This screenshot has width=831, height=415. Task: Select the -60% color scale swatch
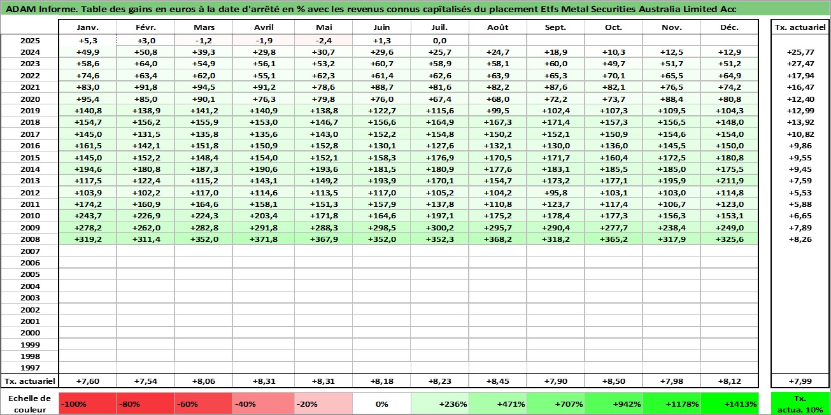tap(204, 404)
